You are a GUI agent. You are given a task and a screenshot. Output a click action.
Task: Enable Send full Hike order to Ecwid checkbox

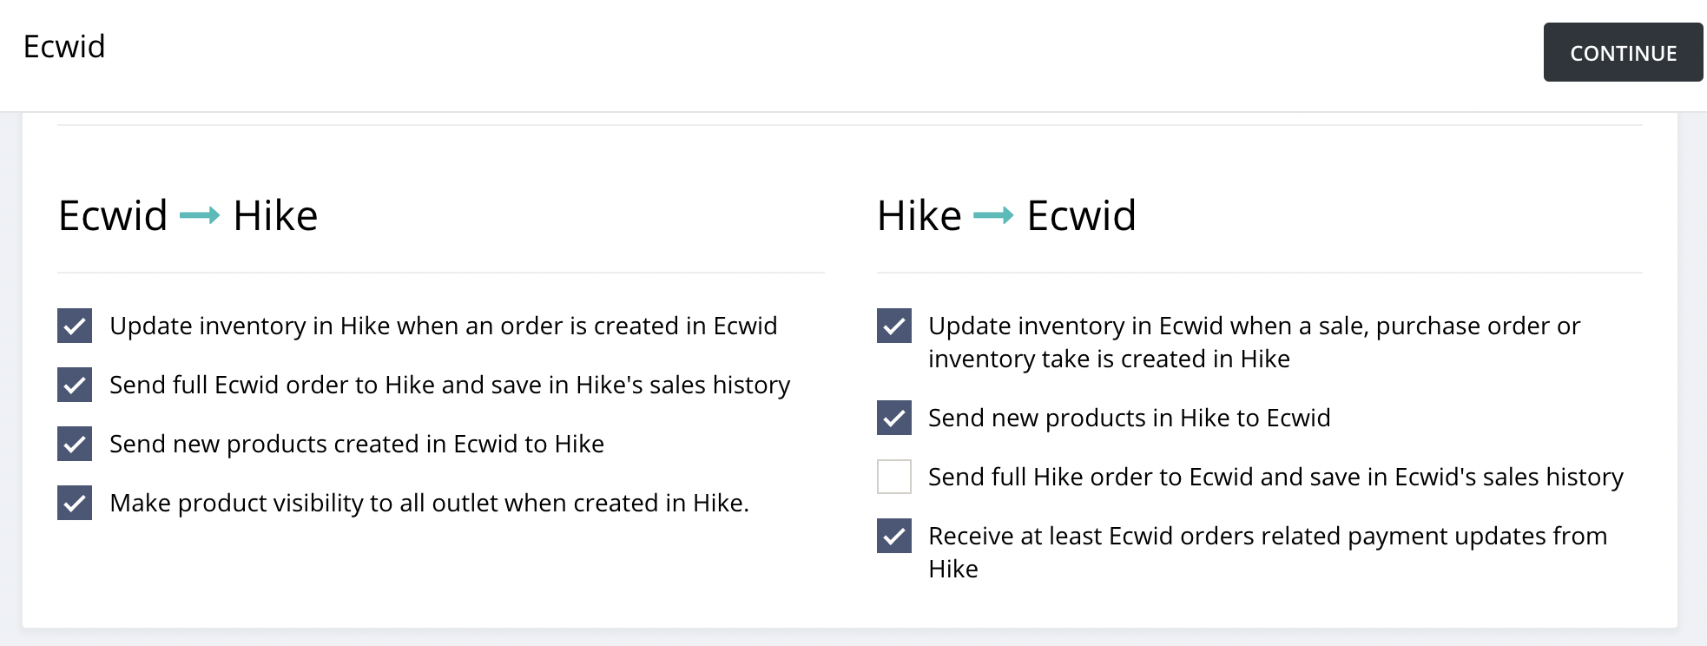894,477
